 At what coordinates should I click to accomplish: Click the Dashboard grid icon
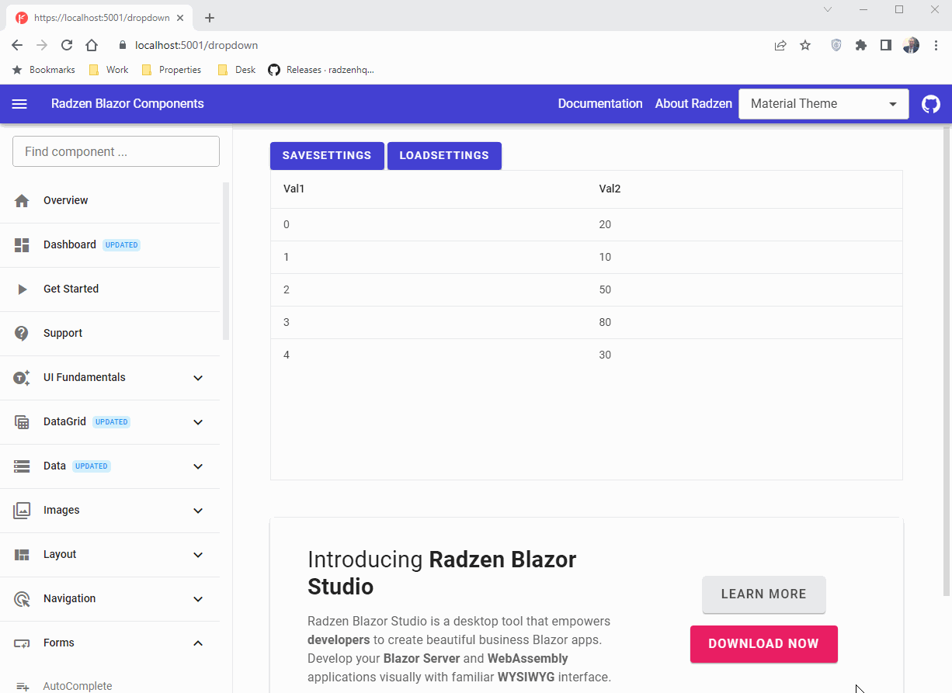tap(22, 245)
